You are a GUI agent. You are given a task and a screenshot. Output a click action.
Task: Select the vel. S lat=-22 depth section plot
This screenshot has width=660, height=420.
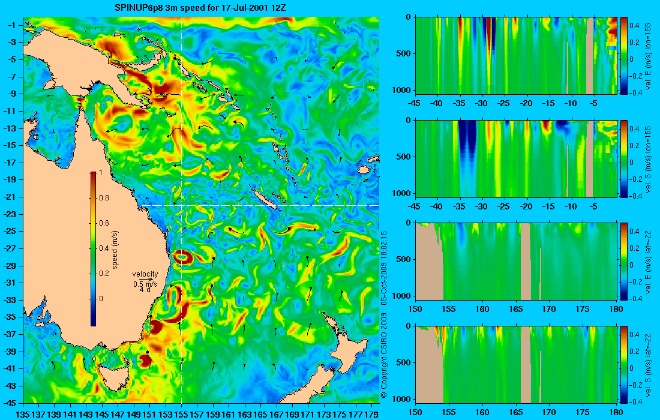point(516,364)
